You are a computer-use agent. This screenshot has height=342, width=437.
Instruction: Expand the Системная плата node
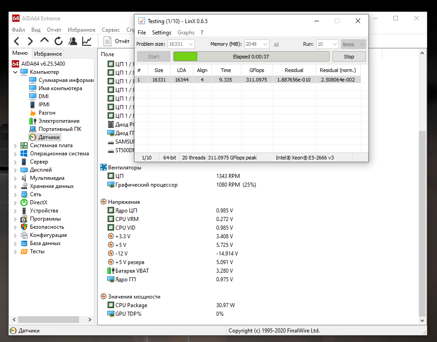[15, 145]
